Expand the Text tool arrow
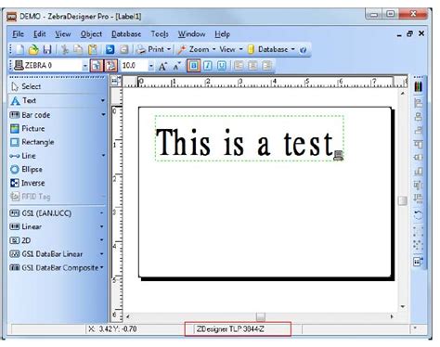440x347 pixels. pos(102,101)
